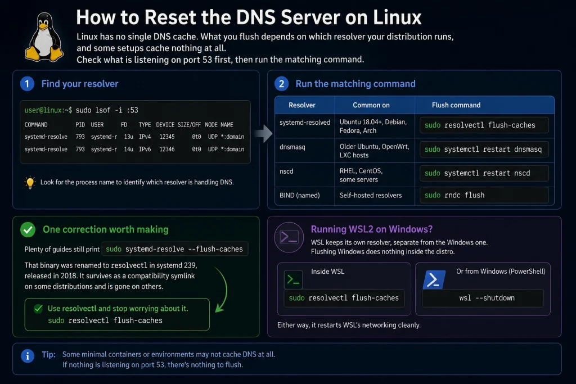Click small checkmark before Use resolvectl
The image size is (576, 384).
click(x=38, y=308)
